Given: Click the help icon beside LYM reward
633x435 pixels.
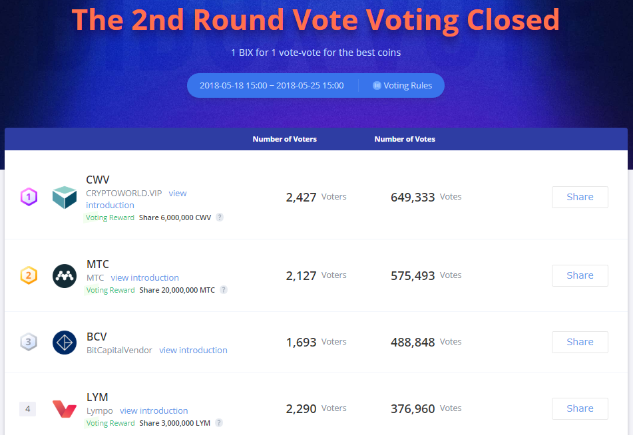Looking at the screenshot, I should (219, 423).
